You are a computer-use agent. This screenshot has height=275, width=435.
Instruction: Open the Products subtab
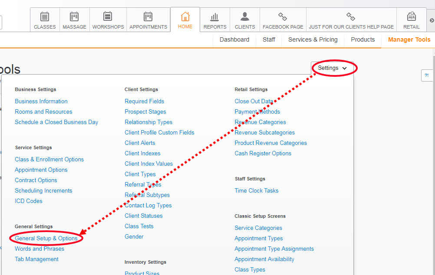pyautogui.click(x=363, y=39)
